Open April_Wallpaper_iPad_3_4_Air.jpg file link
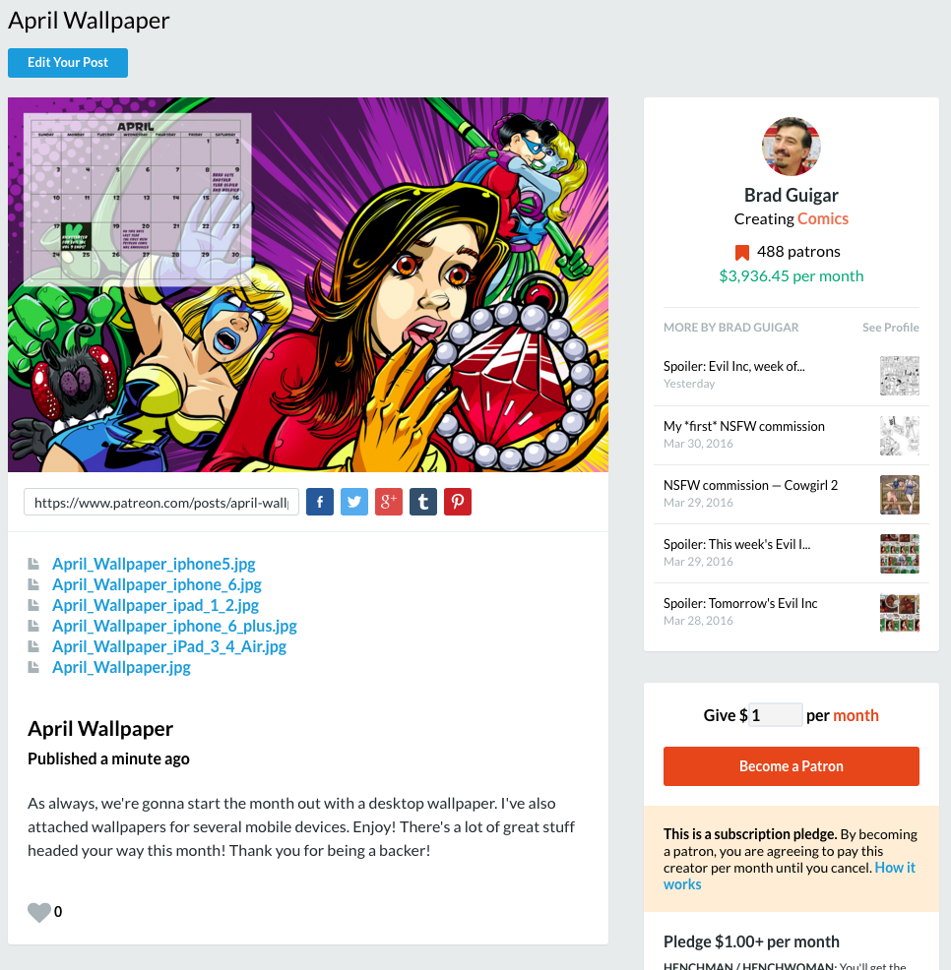This screenshot has height=970, width=951. 169,646
